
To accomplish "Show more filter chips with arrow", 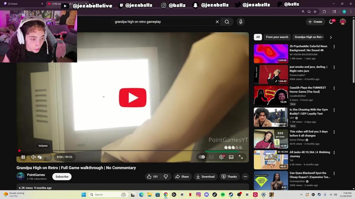I will point(331,37).
